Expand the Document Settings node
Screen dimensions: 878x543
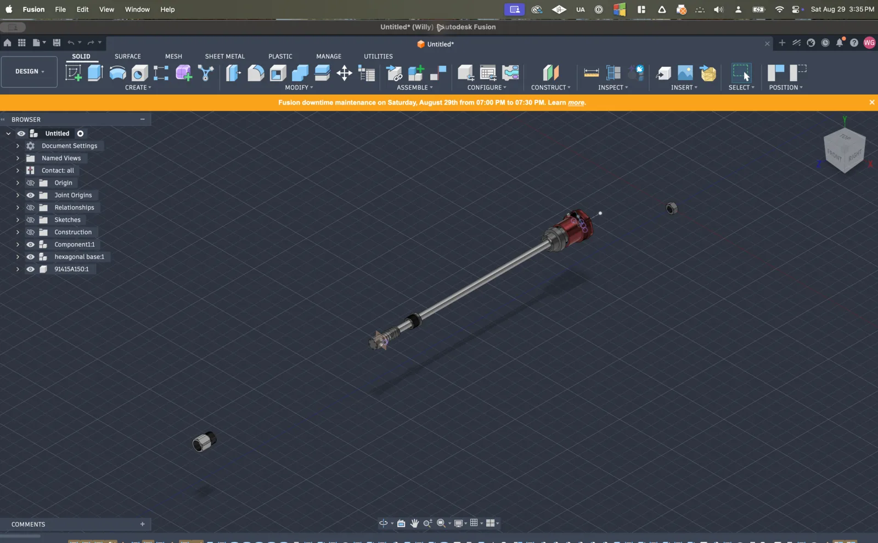(18, 146)
